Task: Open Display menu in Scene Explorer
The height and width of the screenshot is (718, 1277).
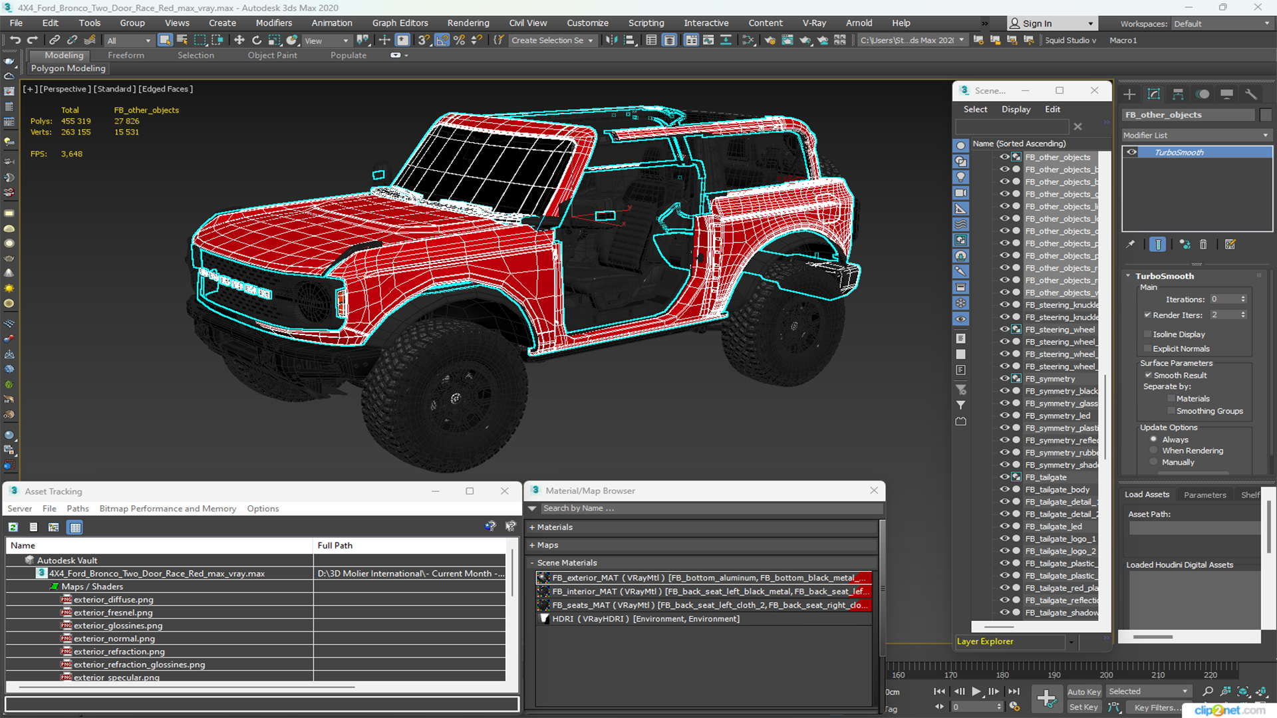Action: pos(1016,109)
